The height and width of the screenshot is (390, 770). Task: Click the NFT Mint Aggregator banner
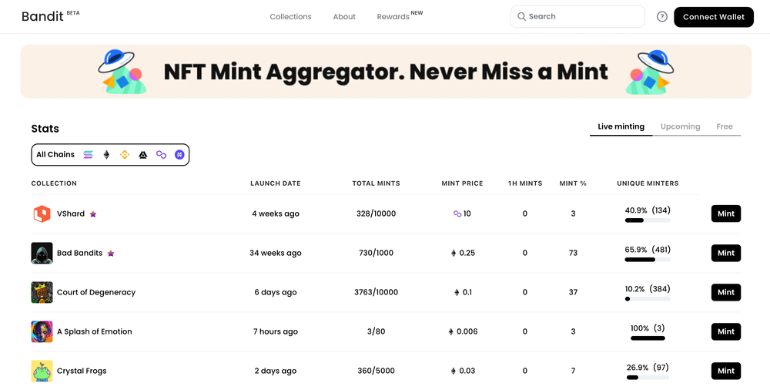point(386,72)
